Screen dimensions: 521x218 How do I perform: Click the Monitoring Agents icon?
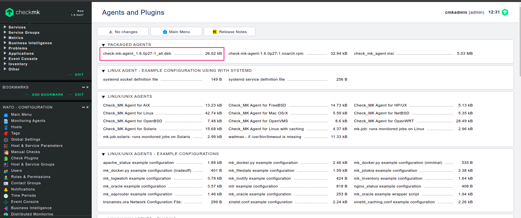(6, 121)
